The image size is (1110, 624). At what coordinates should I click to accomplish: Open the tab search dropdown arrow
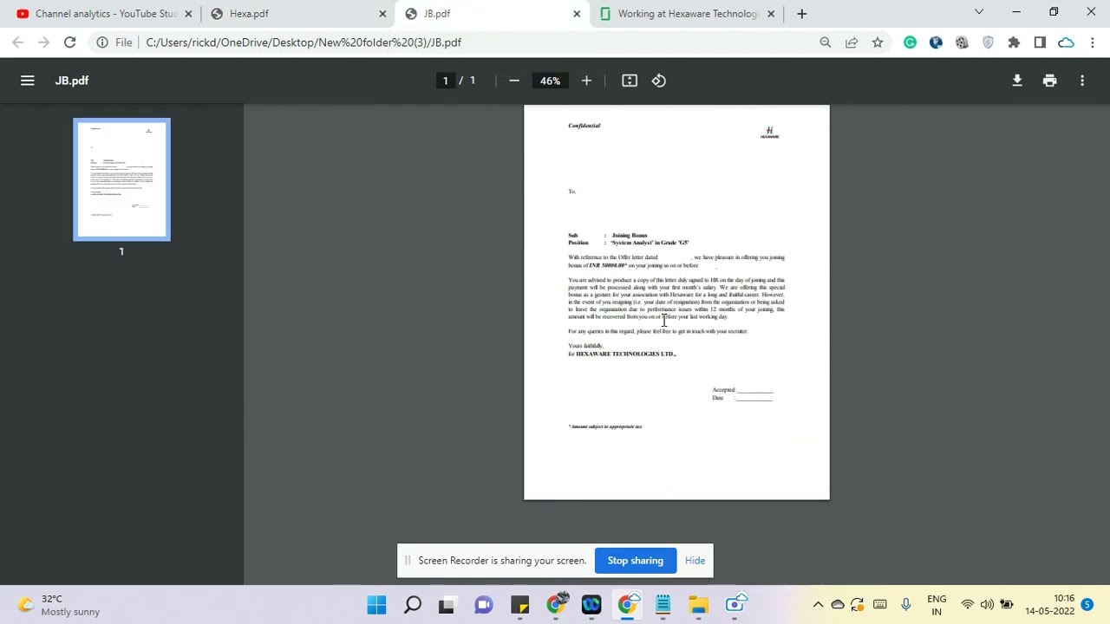(x=979, y=12)
